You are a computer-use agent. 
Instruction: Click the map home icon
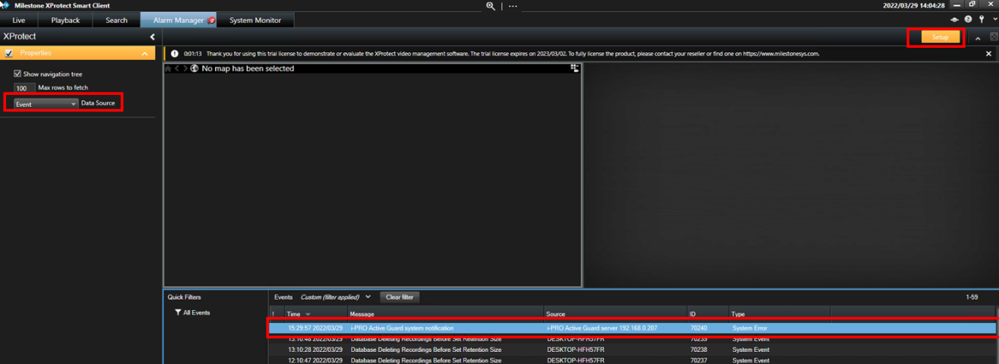point(168,69)
